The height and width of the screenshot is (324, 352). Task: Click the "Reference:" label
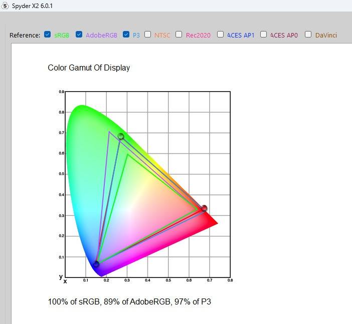[x=25, y=35]
